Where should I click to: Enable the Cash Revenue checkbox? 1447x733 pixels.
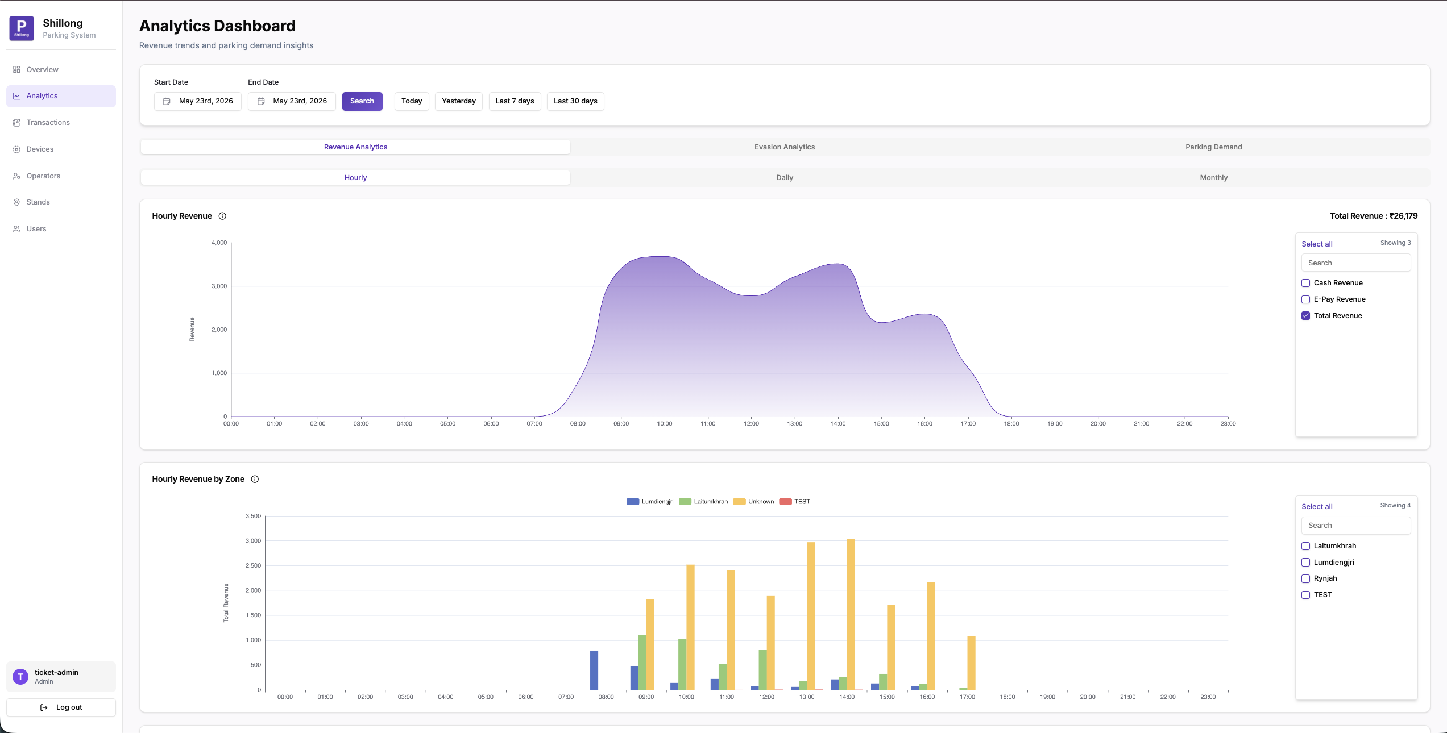pyautogui.click(x=1305, y=283)
